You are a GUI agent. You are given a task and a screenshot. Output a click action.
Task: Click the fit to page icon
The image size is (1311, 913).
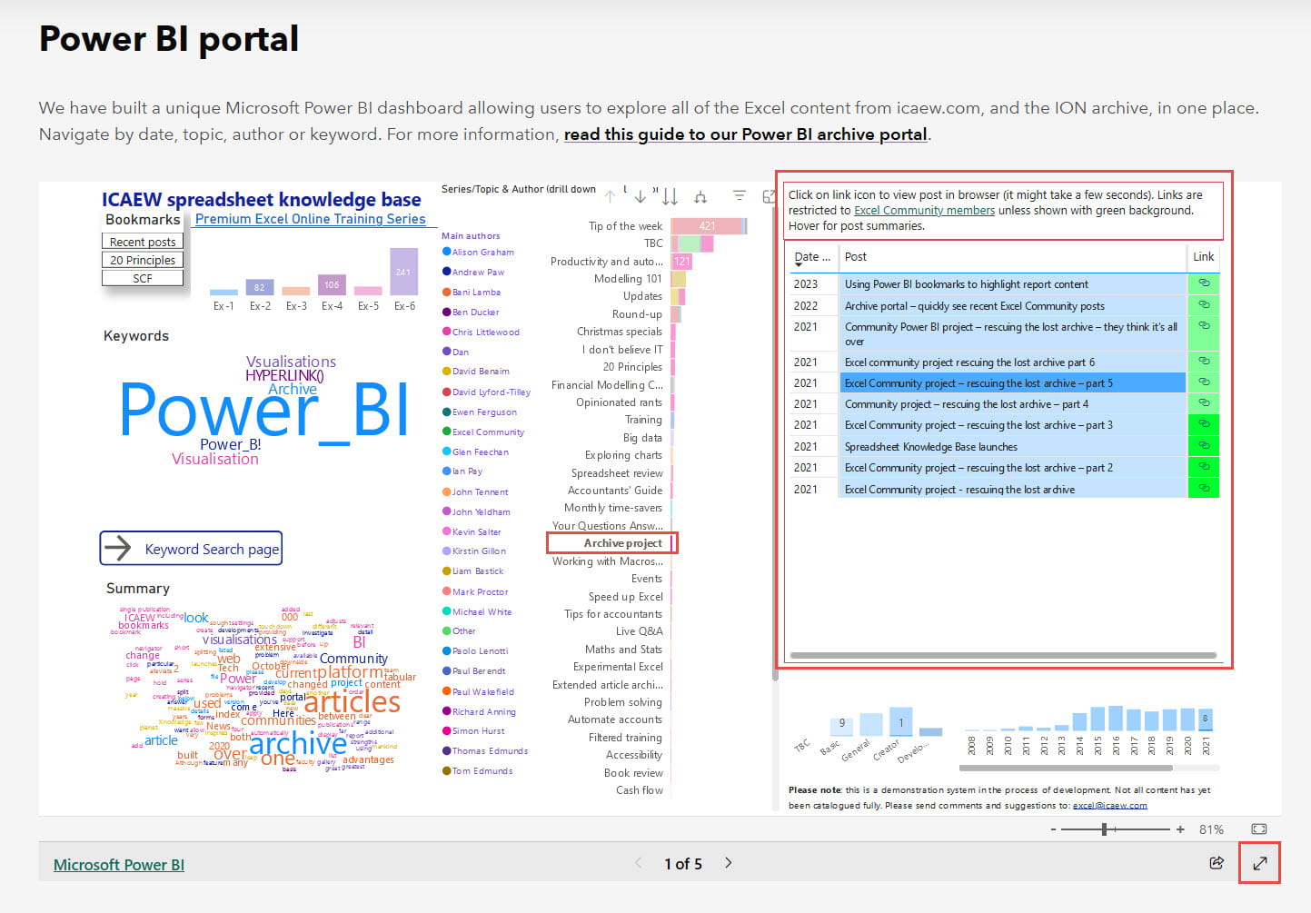[1258, 829]
